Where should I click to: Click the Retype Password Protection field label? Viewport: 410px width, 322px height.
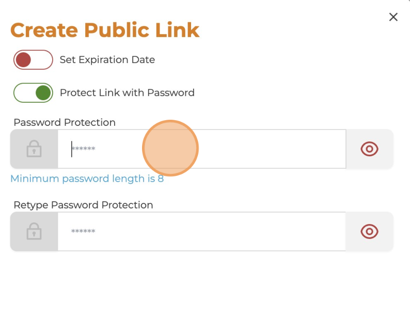click(83, 205)
